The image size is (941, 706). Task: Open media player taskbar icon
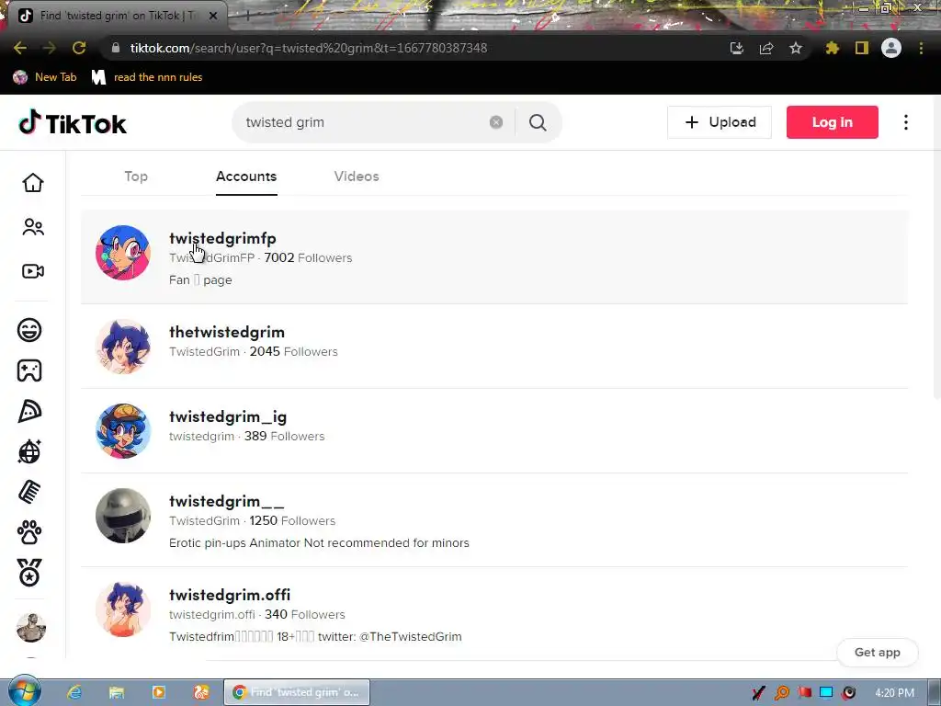pyautogui.click(x=158, y=692)
